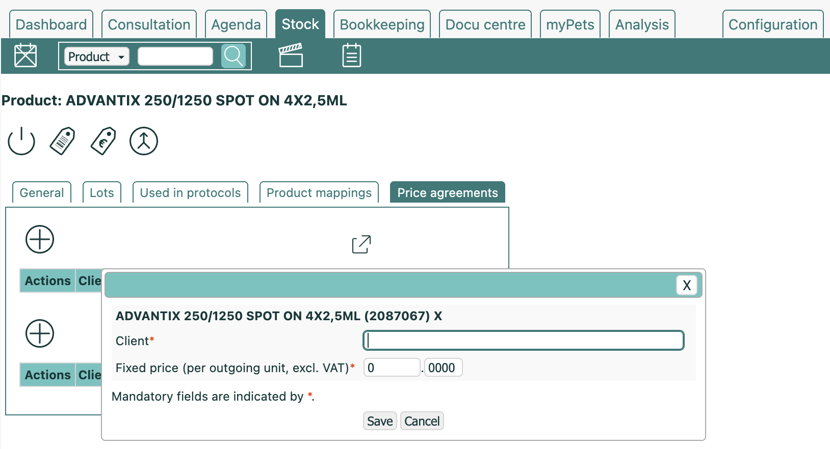Select the Stock tab

click(300, 24)
